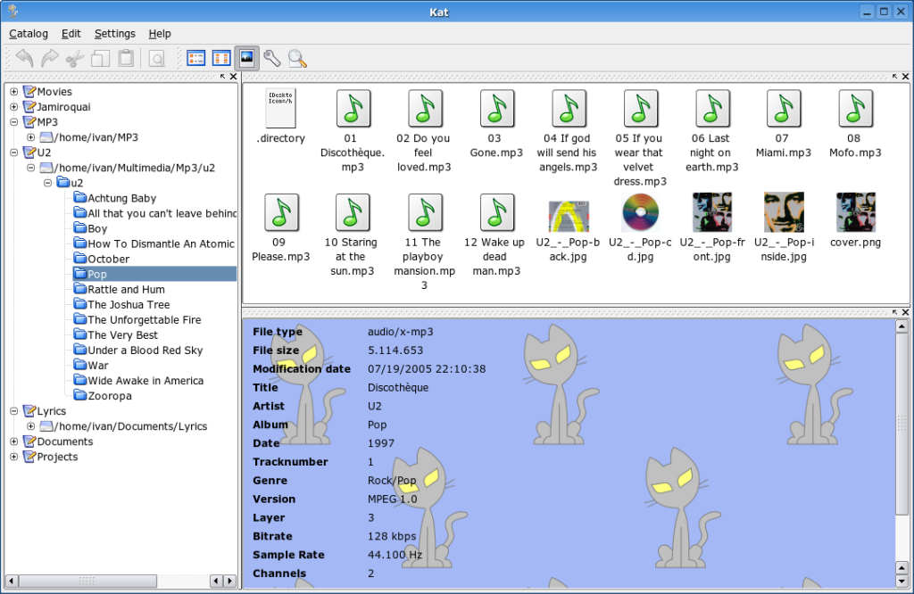
Task: Select 06 Last night on earth.mp3
Action: tap(712, 108)
